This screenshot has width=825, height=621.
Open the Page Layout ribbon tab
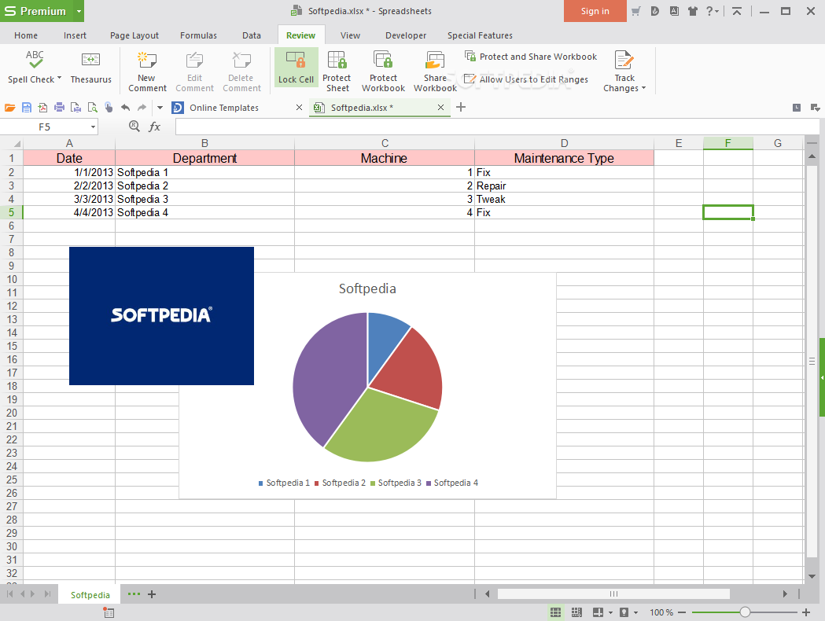click(134, 35)
